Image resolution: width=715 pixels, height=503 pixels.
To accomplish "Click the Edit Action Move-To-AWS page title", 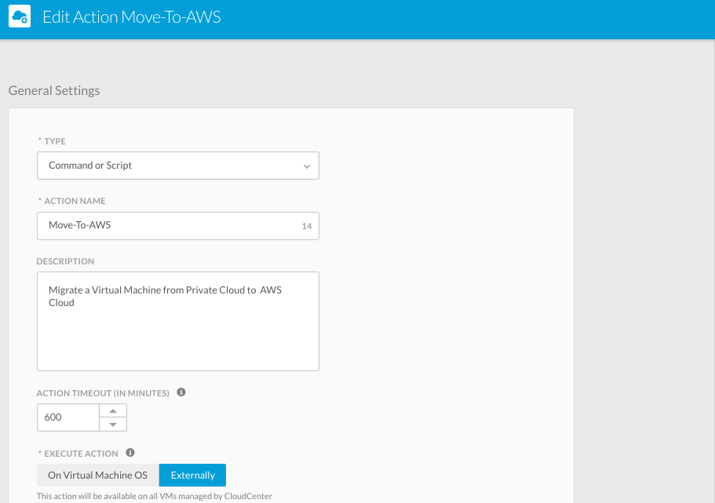I will pyautogui.click(x=132, y=17).
